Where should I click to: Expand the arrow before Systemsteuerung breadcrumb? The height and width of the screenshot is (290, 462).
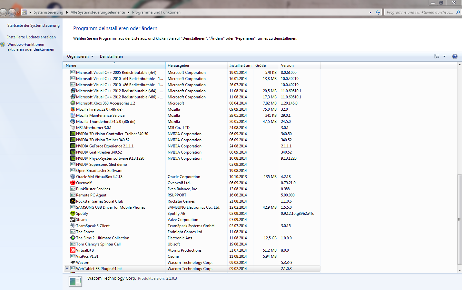click(30, 12)
